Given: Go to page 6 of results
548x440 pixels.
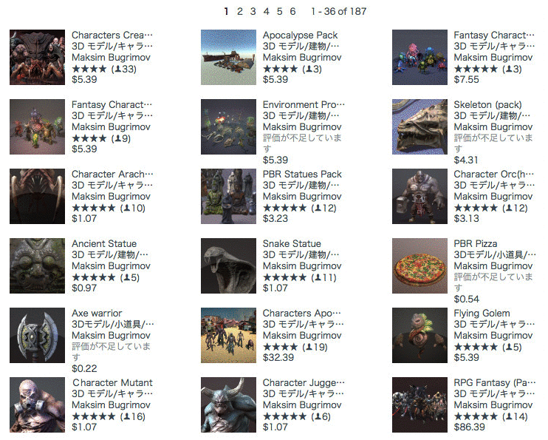Looking at the screenshot, I should tap(292, 12).
